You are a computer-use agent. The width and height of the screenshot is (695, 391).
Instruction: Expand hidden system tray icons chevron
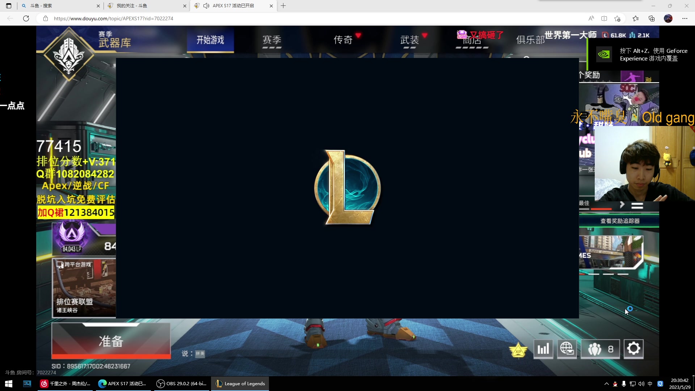pos(607,384)
